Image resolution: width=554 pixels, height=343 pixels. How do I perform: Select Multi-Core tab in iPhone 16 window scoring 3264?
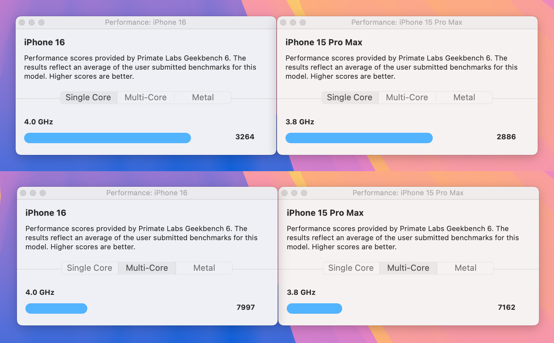point(146,98)
